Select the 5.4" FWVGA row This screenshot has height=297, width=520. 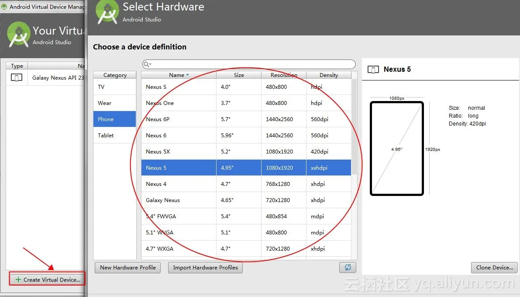point(246,216)
